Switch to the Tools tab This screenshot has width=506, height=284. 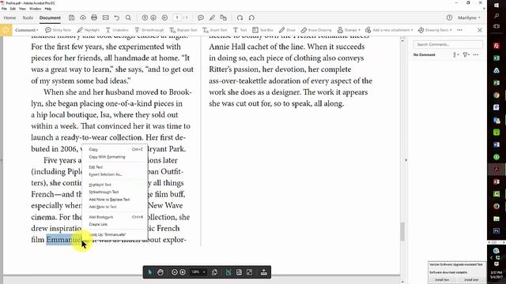click(28, 17)
